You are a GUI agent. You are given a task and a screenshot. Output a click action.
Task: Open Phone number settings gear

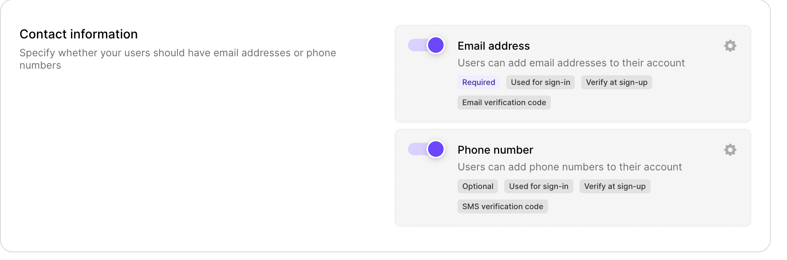pyautogui.click(x=730, y=150)
